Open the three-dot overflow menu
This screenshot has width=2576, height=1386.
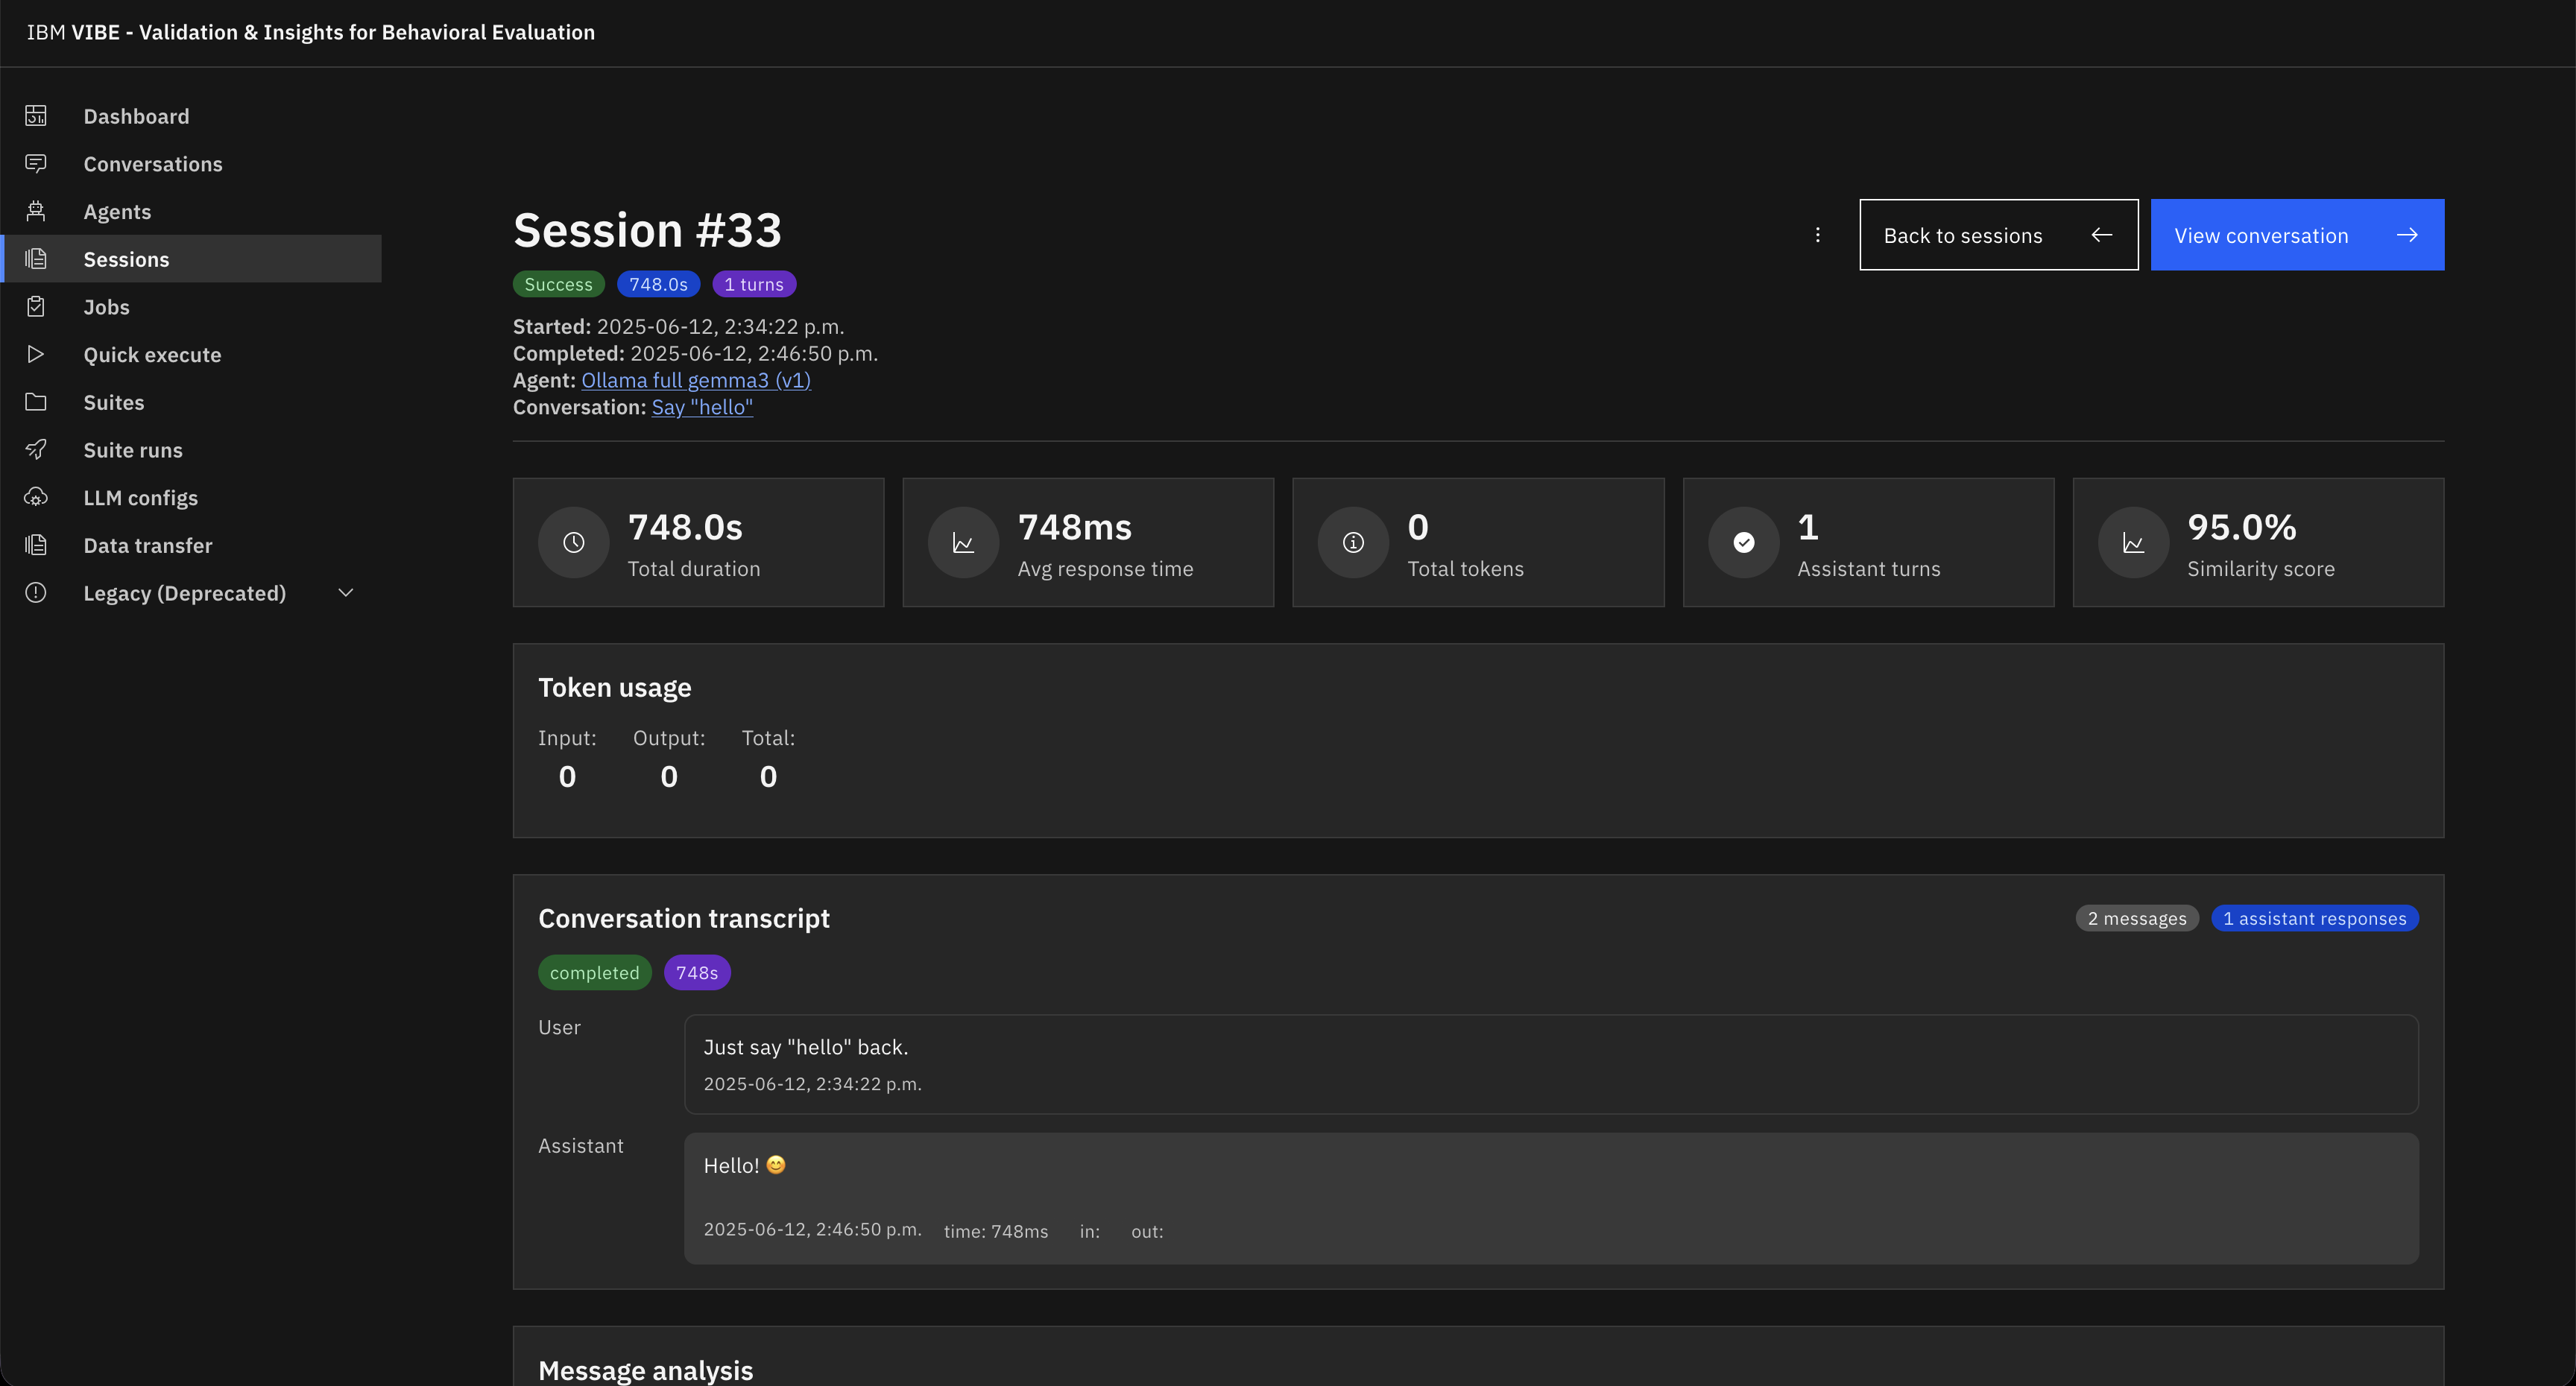[1817, 235]
